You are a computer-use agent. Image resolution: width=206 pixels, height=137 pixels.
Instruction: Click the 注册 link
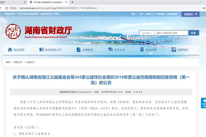click(x=141, y=14)
